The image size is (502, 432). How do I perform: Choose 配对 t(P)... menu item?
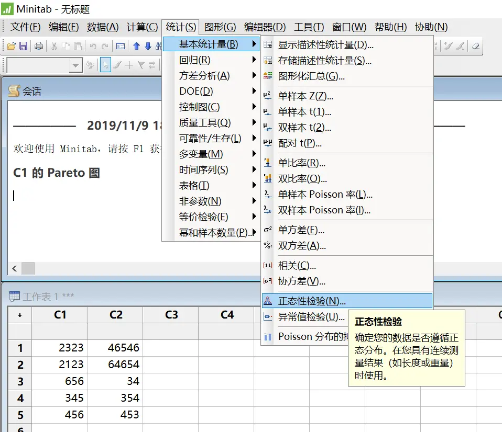tap(347, 143)
